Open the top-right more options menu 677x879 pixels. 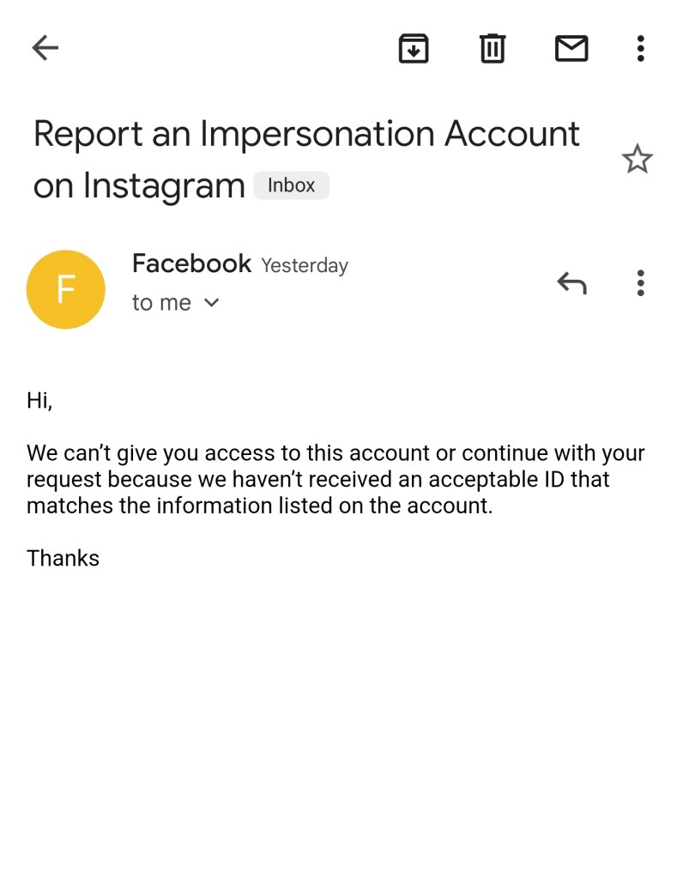coord(640,48)
